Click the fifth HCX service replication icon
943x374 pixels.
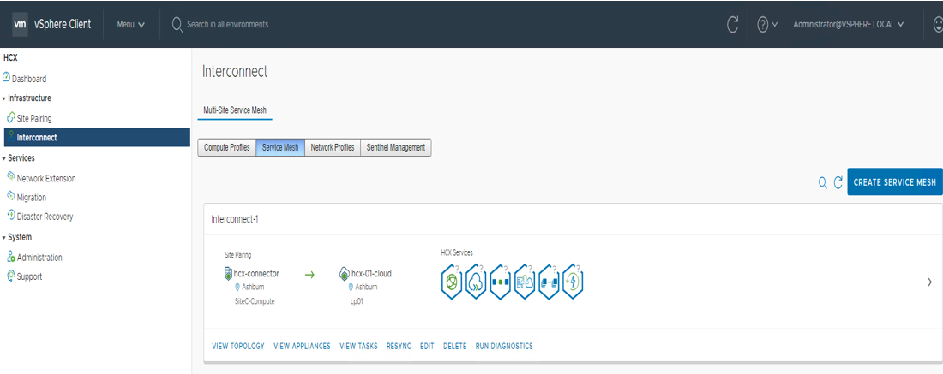tap(549, 282)
